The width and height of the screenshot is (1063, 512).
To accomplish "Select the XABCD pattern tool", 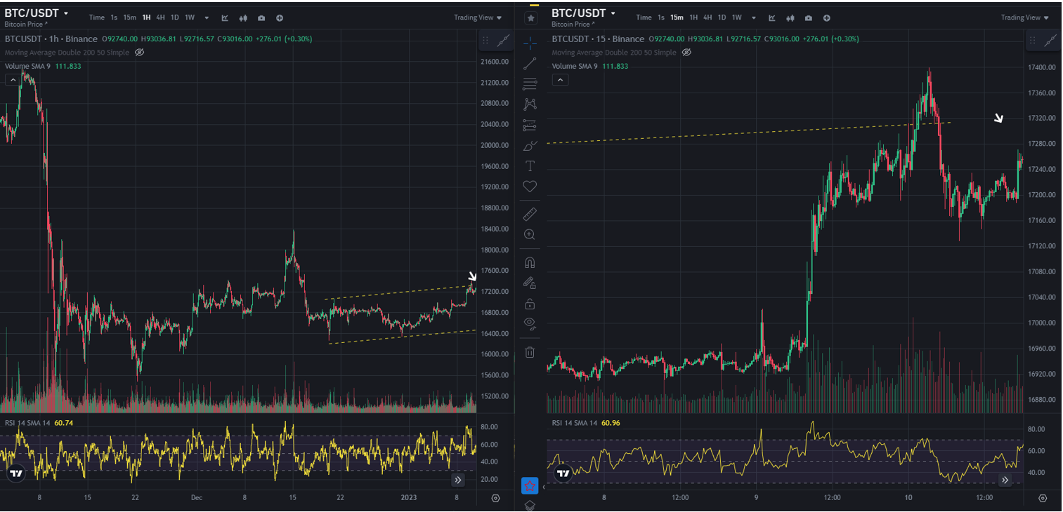I will [x=530, y=105].
